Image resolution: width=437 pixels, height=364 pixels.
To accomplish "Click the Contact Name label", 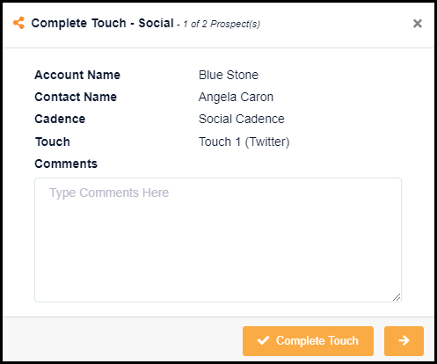I will coord(76,97).
